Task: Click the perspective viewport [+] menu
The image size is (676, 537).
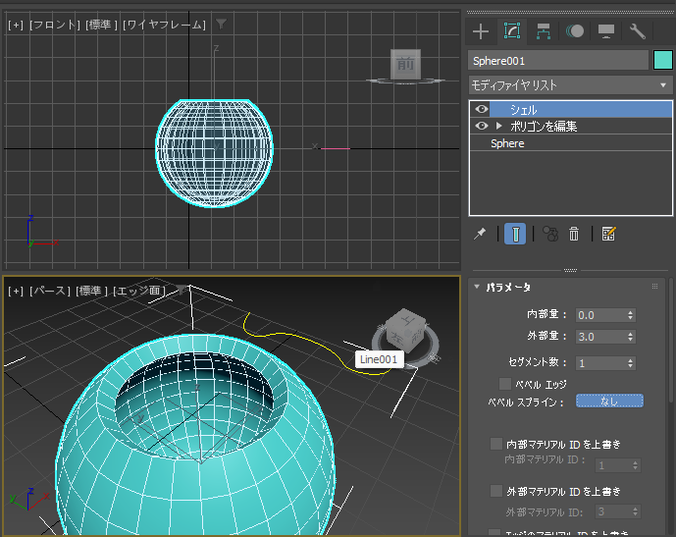Action: 16,292
